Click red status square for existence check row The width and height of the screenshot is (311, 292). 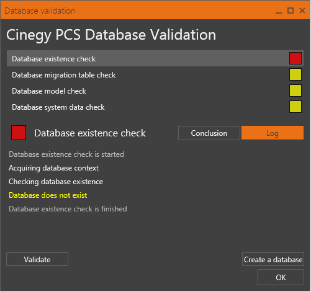click(x=295, y=58)
